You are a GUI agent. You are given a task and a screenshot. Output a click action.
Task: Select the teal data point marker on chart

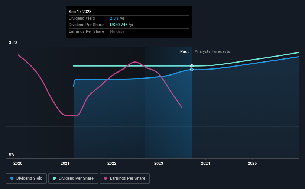(x=192, y=66)
